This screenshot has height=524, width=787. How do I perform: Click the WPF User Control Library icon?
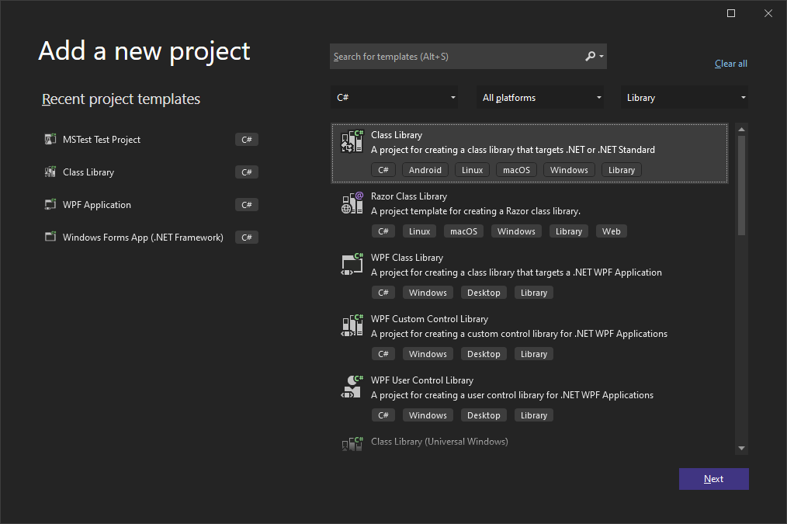point(352,387)
